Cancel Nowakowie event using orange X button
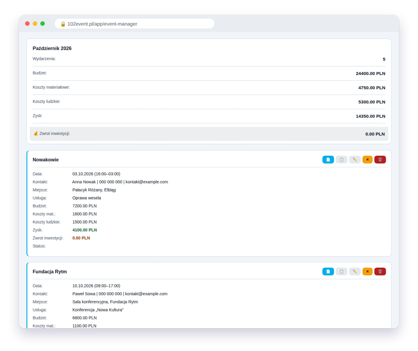 (x=367, y=160)
